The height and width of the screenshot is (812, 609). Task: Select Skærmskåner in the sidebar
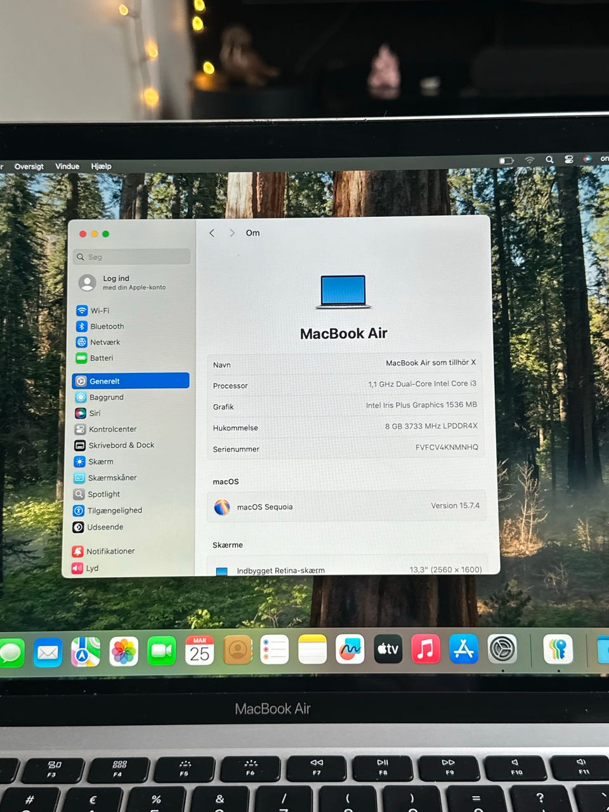(x=105, y=478)
